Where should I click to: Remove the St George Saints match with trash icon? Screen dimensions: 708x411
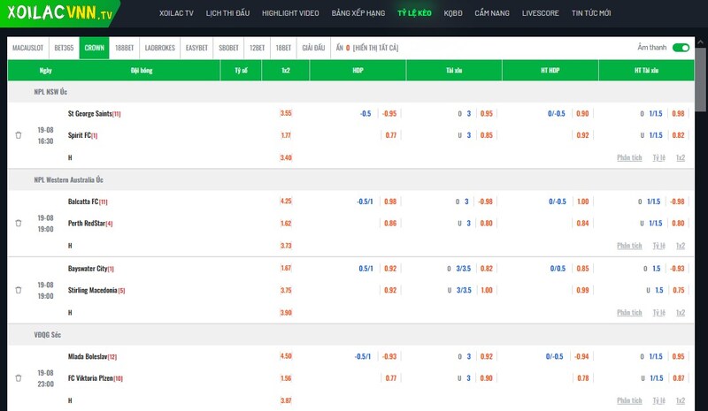[18, 135]
